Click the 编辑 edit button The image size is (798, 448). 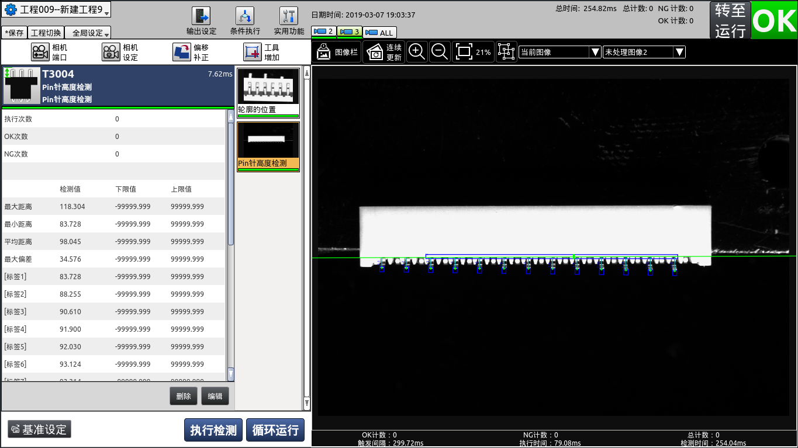click(215, 396)
